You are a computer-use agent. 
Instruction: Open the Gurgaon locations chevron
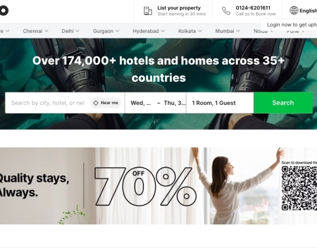pos(117,31)
